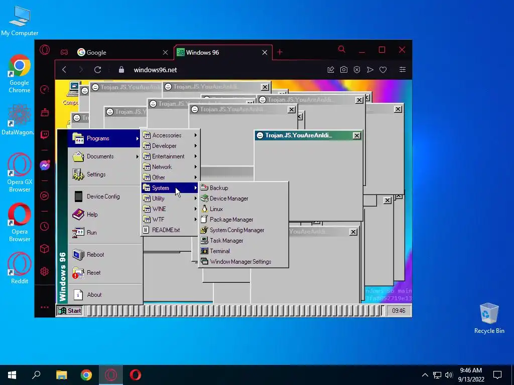Launch Terminal from System submenu
The height and width of the screenshot is (385, 514).
click(x=243, y=251)
